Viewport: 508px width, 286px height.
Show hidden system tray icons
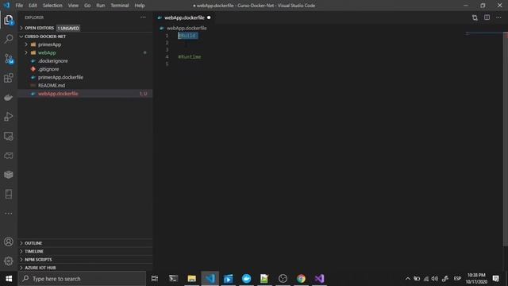click(x=407, y=279)
